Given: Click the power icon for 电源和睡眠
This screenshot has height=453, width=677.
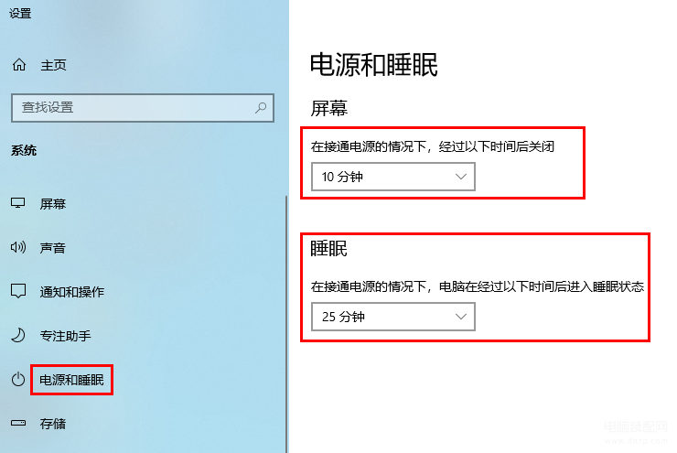Looking at the screenshot, I should [x=18, y=380].
